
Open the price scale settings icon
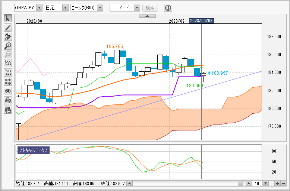(x=8, y=73)
